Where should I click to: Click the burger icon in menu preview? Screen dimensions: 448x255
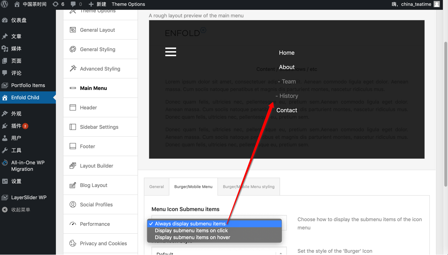click(171, 52)
